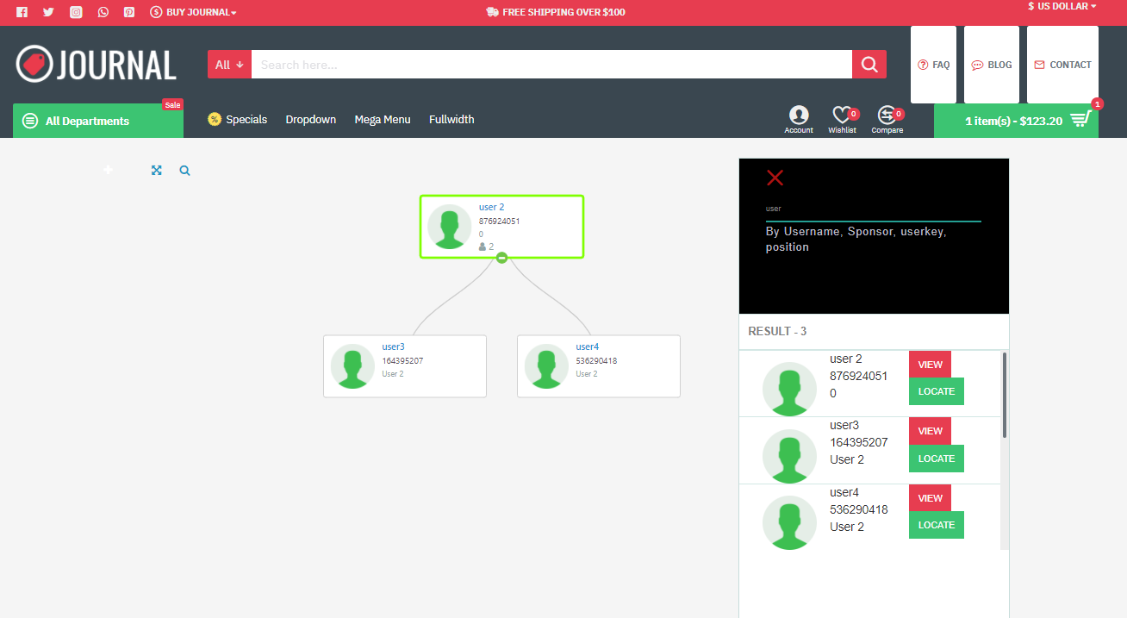Click the Pinterest icon in top bar
This screenshot has height=618, width=1127.
click(x=129, y=12)
